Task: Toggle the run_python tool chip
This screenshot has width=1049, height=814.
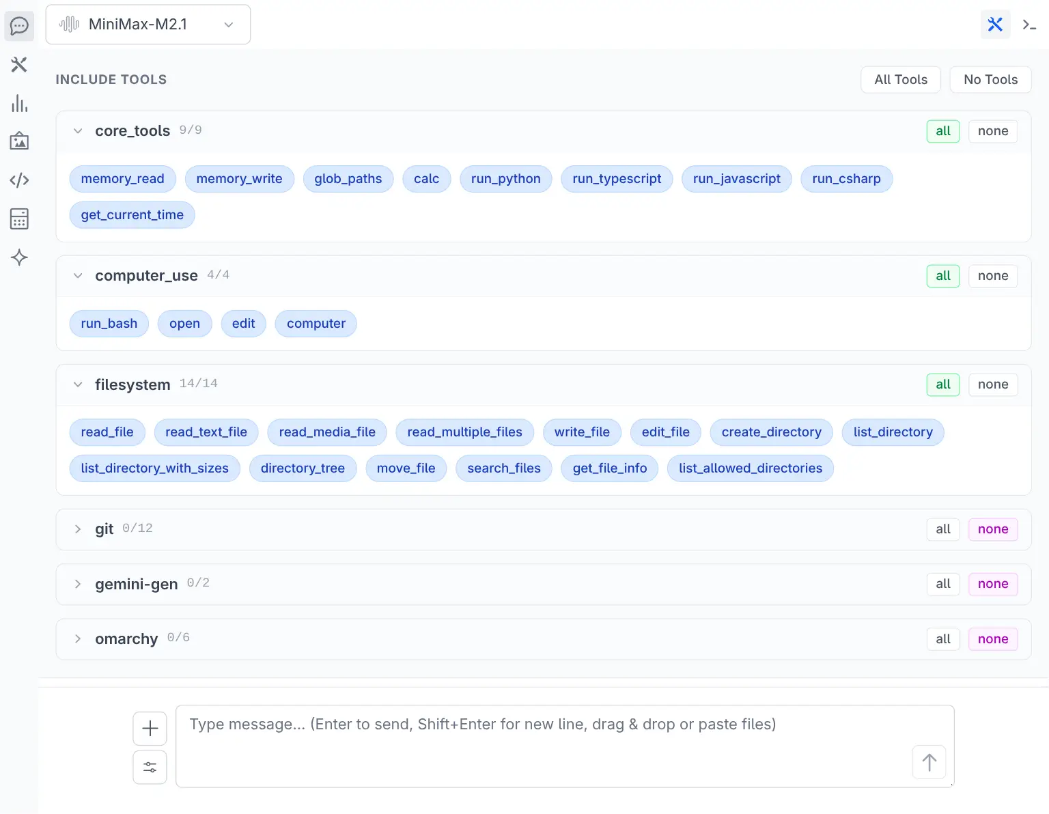Action: point(505,179)
